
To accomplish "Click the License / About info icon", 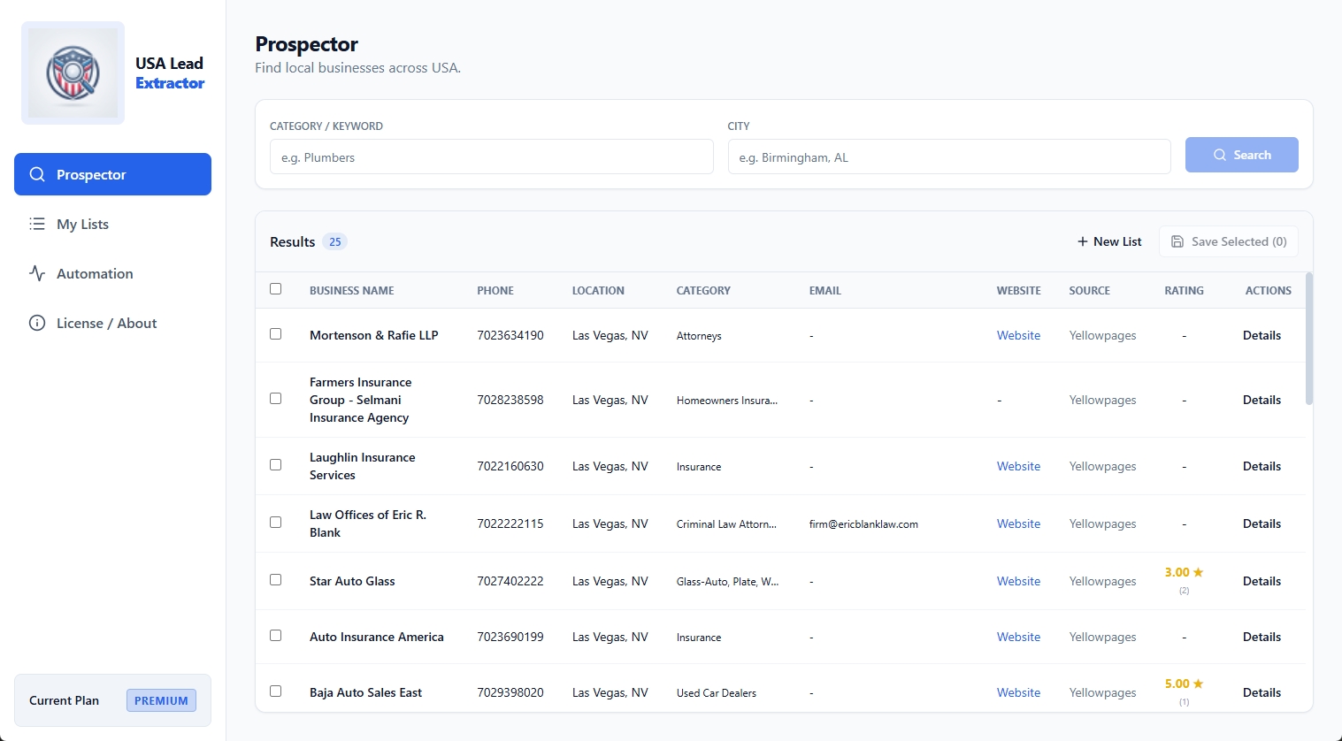I will click(x=37, y=323).
